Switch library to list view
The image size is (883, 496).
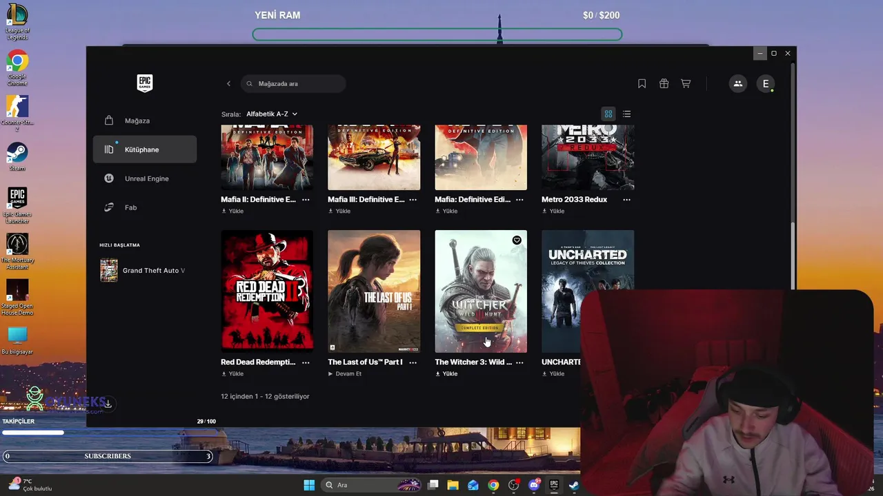click(626, 114)
